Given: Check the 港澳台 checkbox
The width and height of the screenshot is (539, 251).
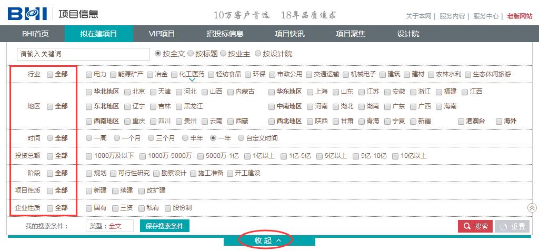Looking at the screenshot, I should pyautogui.click(x=461, y=122).
